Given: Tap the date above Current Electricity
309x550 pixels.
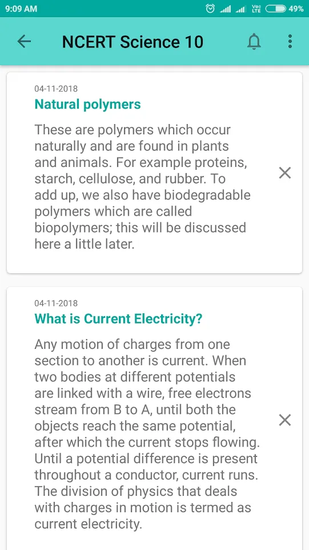Looking at the screenshot, I should pos(56,303).
